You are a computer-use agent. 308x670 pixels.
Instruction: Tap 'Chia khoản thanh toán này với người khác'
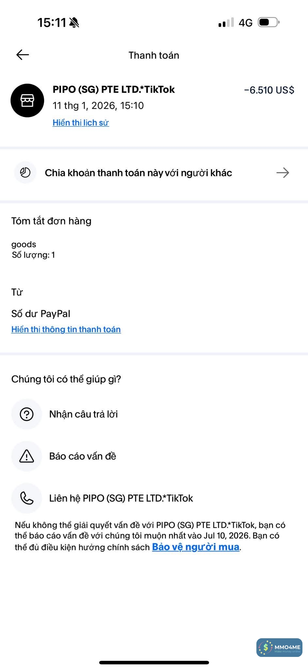[138, 173]
